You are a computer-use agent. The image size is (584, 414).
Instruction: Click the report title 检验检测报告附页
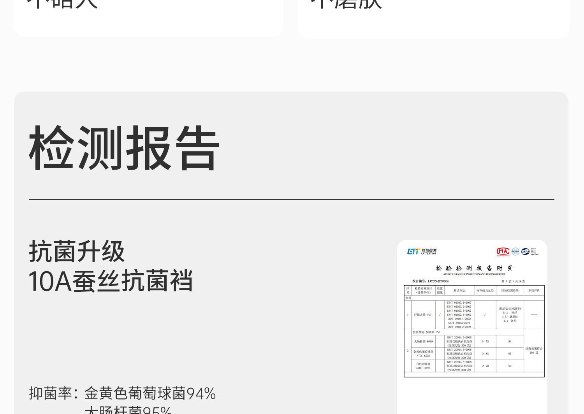click(474, 268)
